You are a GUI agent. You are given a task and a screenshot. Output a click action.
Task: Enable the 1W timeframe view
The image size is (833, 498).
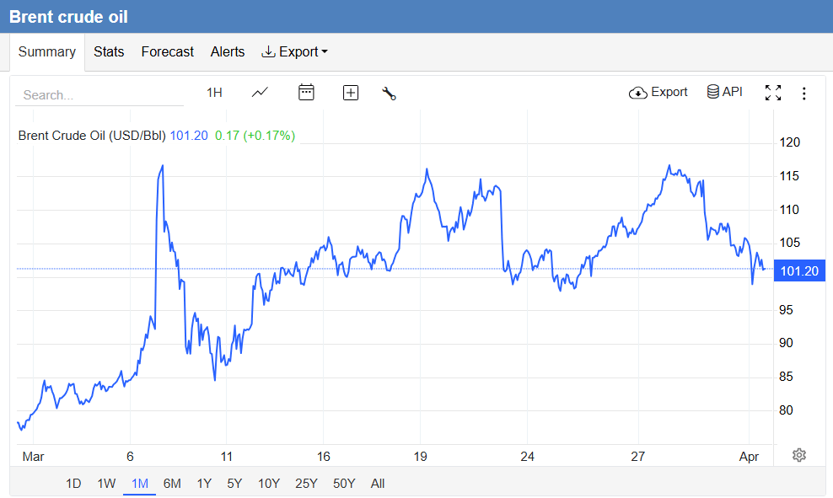pyautogui.click(x=106, y=483)
